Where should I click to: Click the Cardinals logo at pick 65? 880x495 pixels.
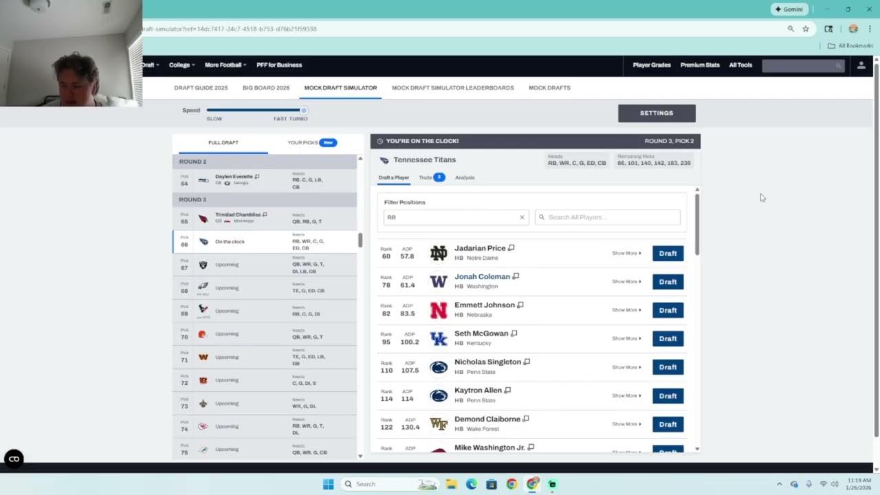203,219
